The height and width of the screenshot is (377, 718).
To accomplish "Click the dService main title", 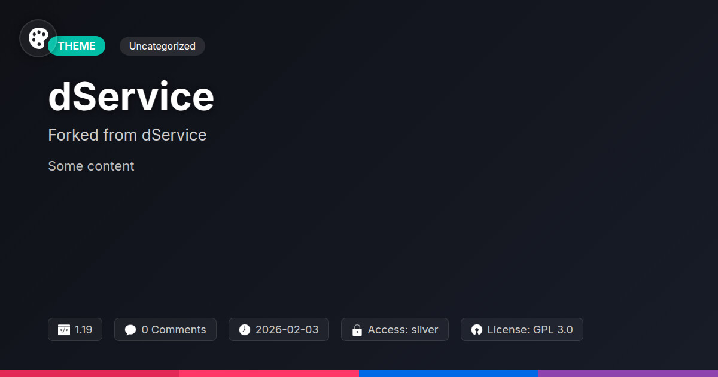I will (131, 97).
